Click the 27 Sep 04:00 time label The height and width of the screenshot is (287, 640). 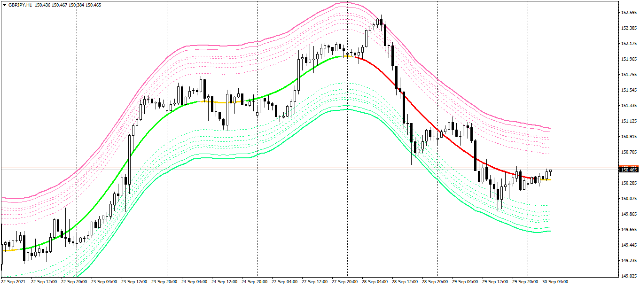284,282
